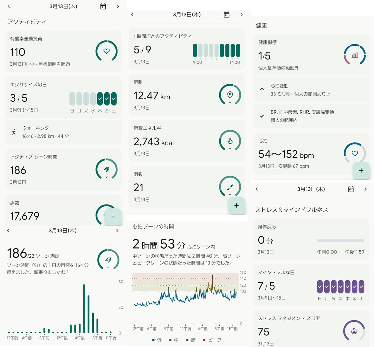Screen dimensions: 374x347
Task: Select the stress management score icon
Action: coord(354,330)
